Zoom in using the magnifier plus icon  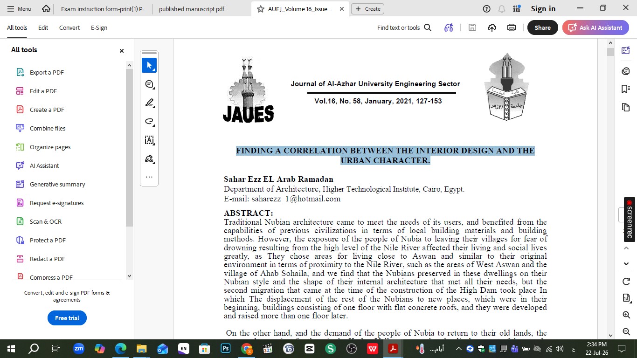[x=626, y=315]
